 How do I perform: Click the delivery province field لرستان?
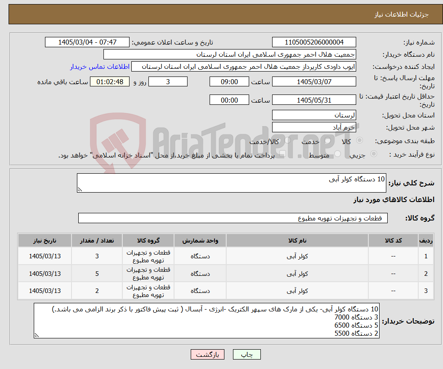314,115
